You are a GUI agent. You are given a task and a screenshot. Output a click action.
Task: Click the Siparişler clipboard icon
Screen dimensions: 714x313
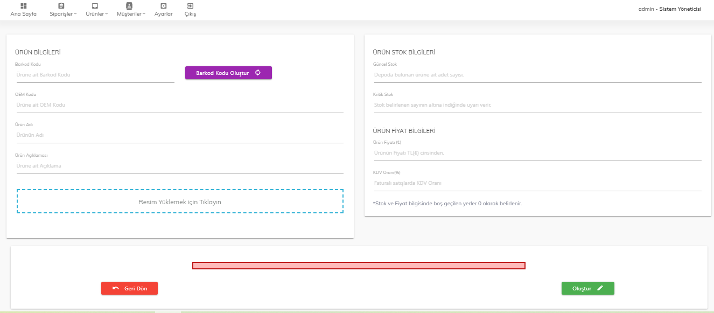[61, 6]
